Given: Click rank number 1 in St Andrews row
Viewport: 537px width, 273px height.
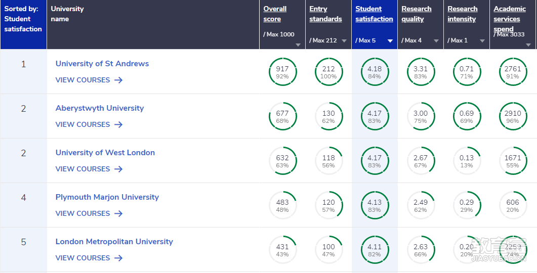Looking at the screenshot, I should click(x=23, y=64).
